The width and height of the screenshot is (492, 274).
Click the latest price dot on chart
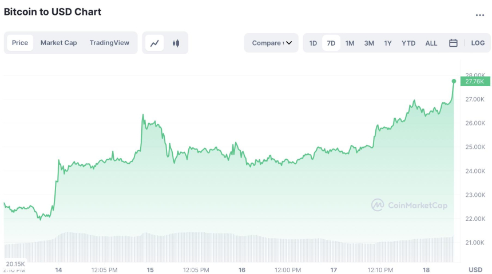(x=454, y=81)
